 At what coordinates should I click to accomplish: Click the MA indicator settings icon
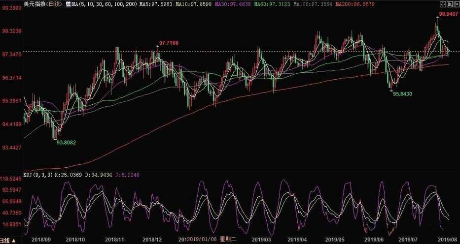tap(68, 4)
